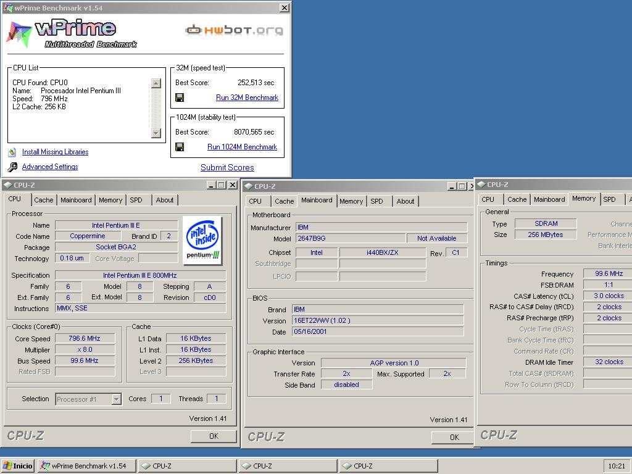The height and width of the screenshot is (474, 632).
Task: Click the AGP version 1.0 field
Action: point(393,363)
